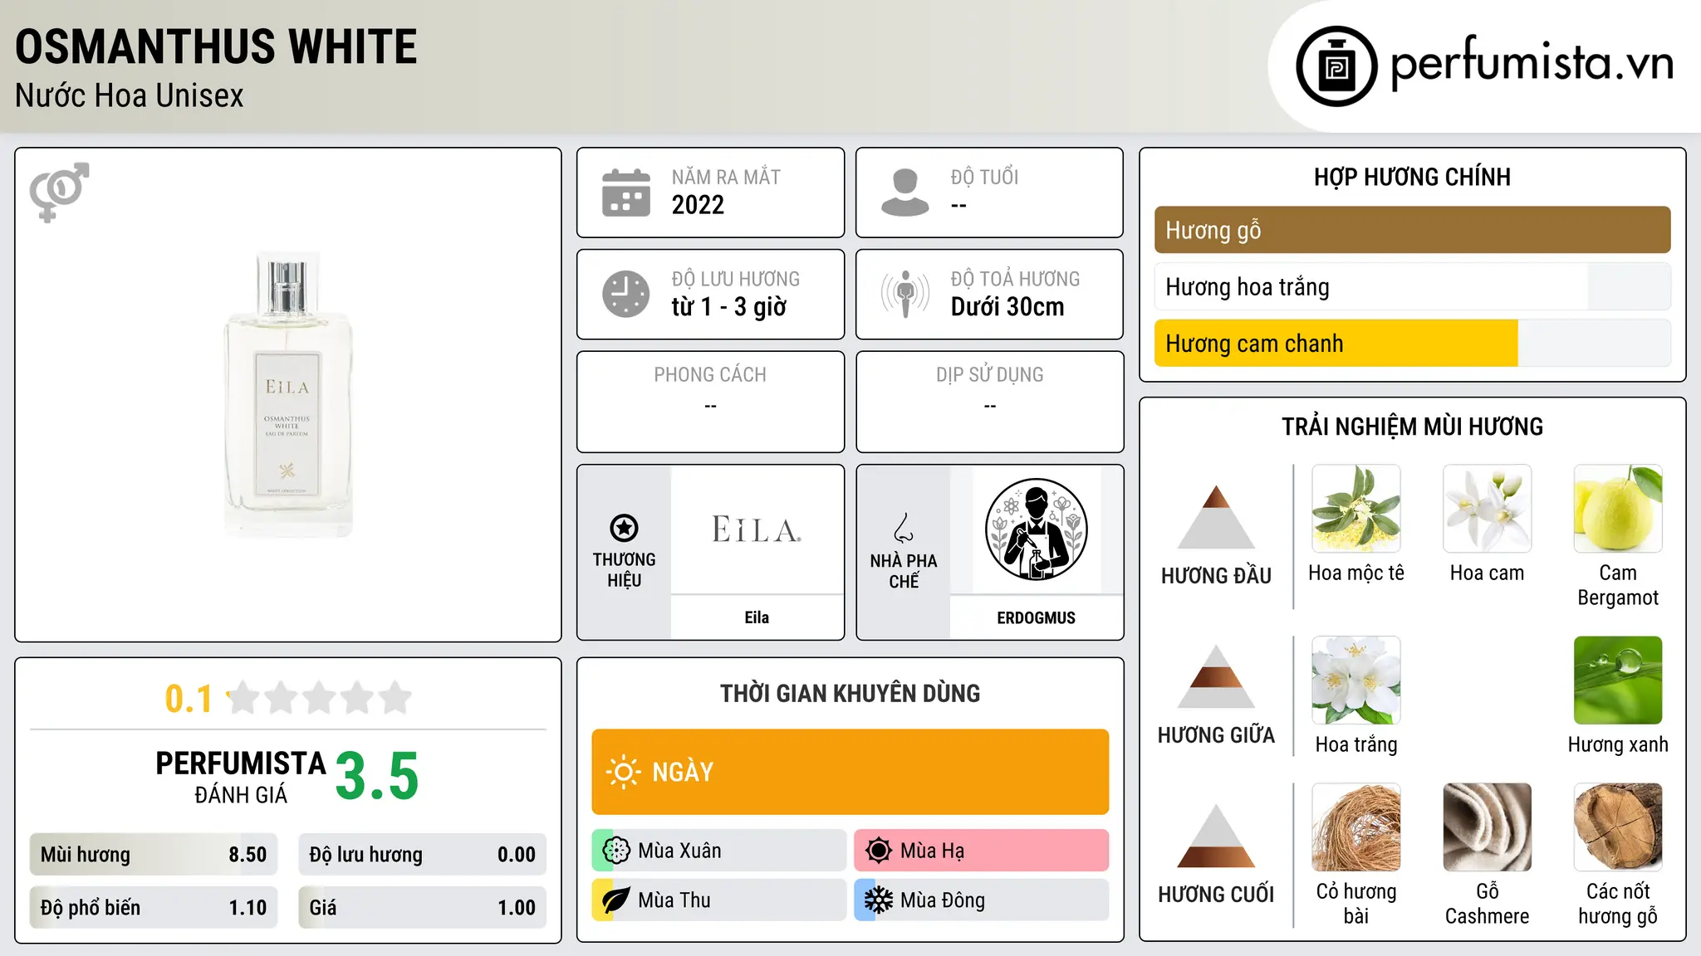Click the Mùa Hạ season bar
The height and width of the screenshot is (956, 1701).
(x=982, y=851)
